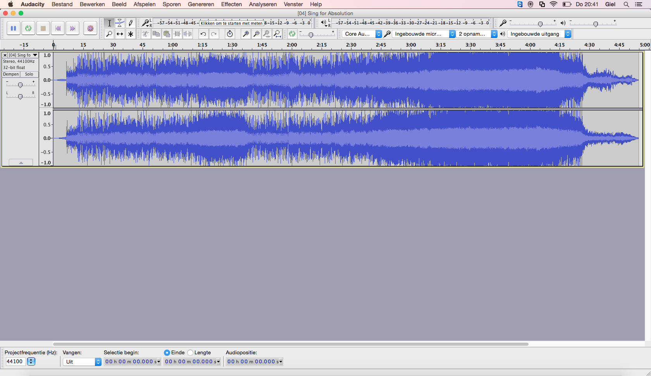
Task: Click the project frequency stepper
Action: (31, 362)
